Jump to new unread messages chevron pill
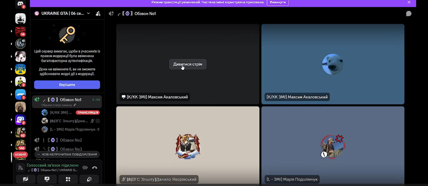This screenshot has width=428, height=186. [x=67, y=155]
